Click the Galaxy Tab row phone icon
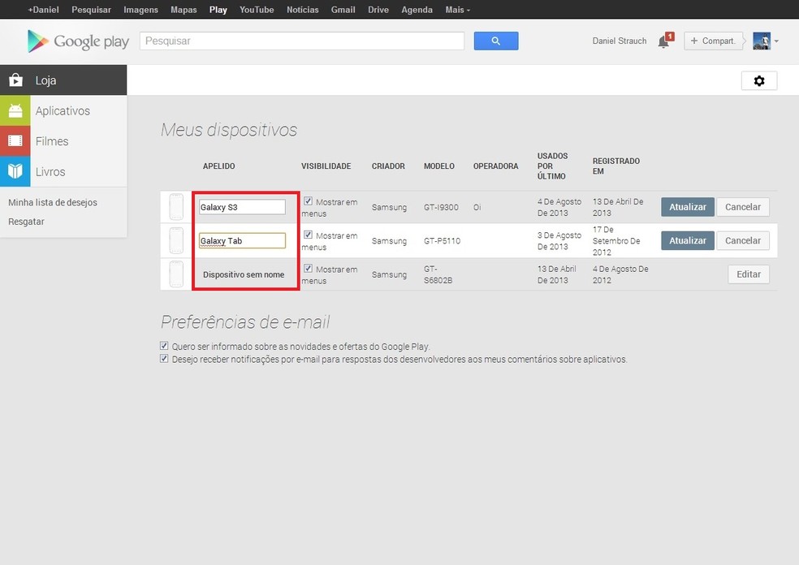Image resolution: width=799 pixels, height=565 pixels. [176, 240]
